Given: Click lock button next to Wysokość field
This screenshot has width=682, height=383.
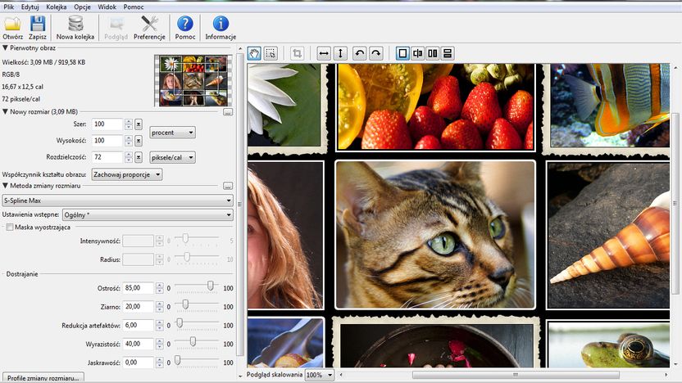Looking at the screenshot, I should click(x=139, y=141).
